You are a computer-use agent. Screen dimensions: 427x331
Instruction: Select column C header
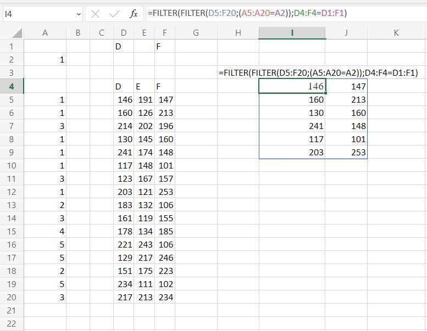pyautogui.click(x=102, y=33)
